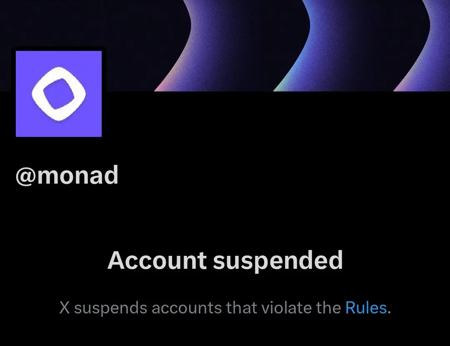Open the profile banner header image
The width and height of the screenshot is (450, 346).
[225, 45]
